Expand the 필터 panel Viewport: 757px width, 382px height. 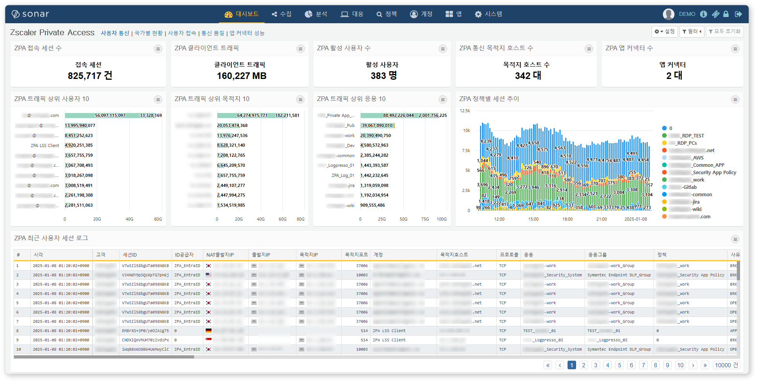692,31
